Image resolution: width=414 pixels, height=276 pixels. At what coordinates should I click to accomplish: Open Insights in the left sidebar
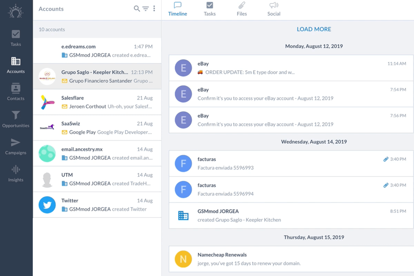(16, 173)
